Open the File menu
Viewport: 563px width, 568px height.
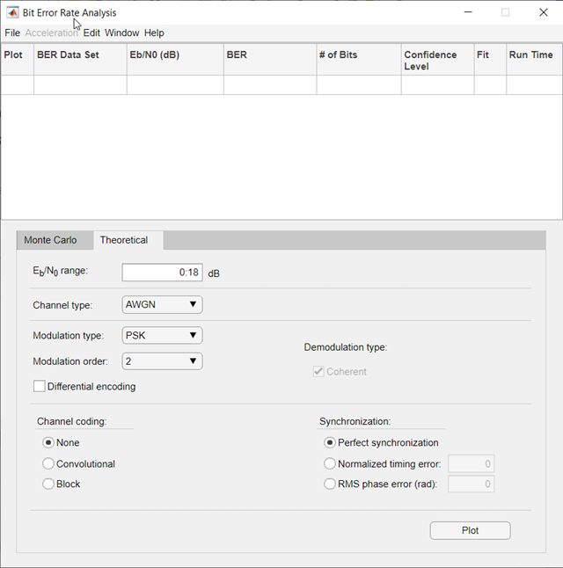(12, 33)
